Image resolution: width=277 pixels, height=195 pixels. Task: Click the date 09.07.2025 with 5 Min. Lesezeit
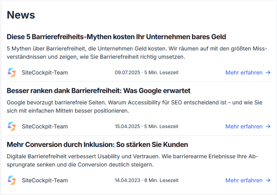point(146,73)
